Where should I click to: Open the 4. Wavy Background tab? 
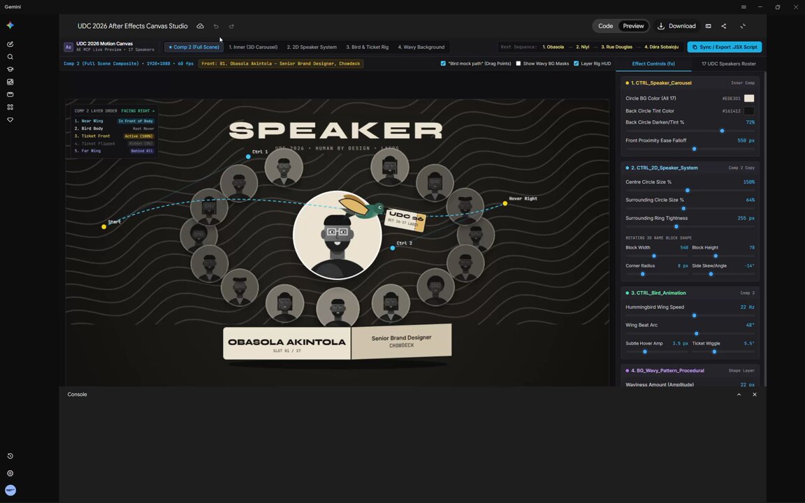(421, 48)
